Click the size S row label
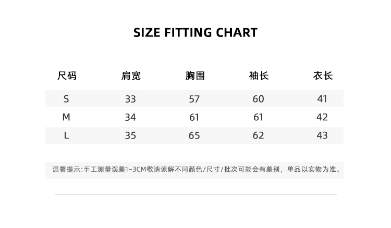This screenshot has width=391, height=228. (x=66, y=99)
